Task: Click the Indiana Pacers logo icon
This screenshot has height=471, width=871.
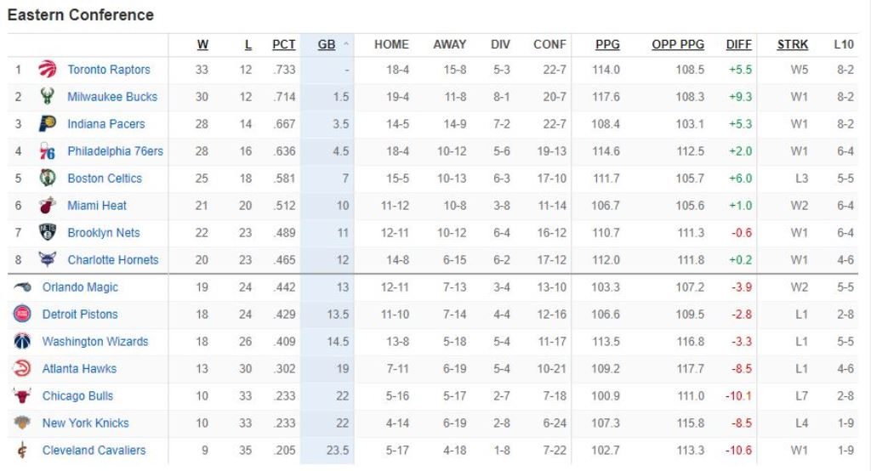Action: tap(48, 124)
